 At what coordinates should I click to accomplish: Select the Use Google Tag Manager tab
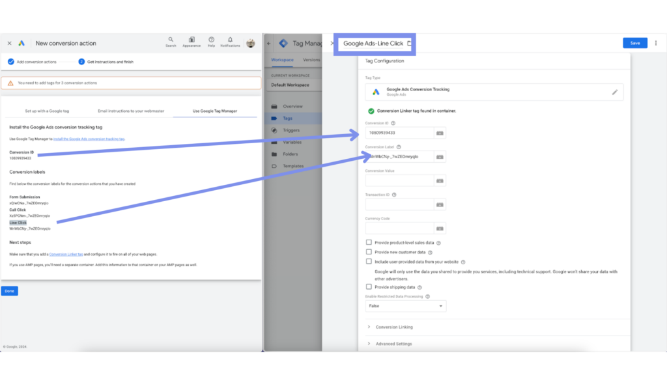[215, 111]
